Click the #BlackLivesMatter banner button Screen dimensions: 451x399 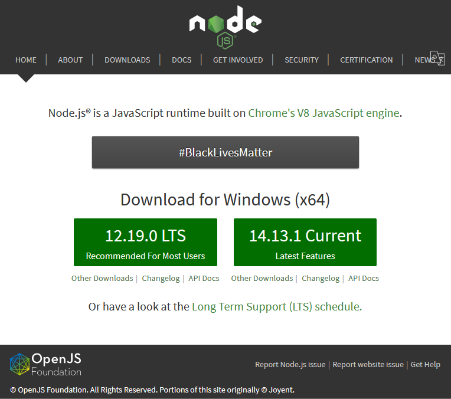[x=225, y=152]
